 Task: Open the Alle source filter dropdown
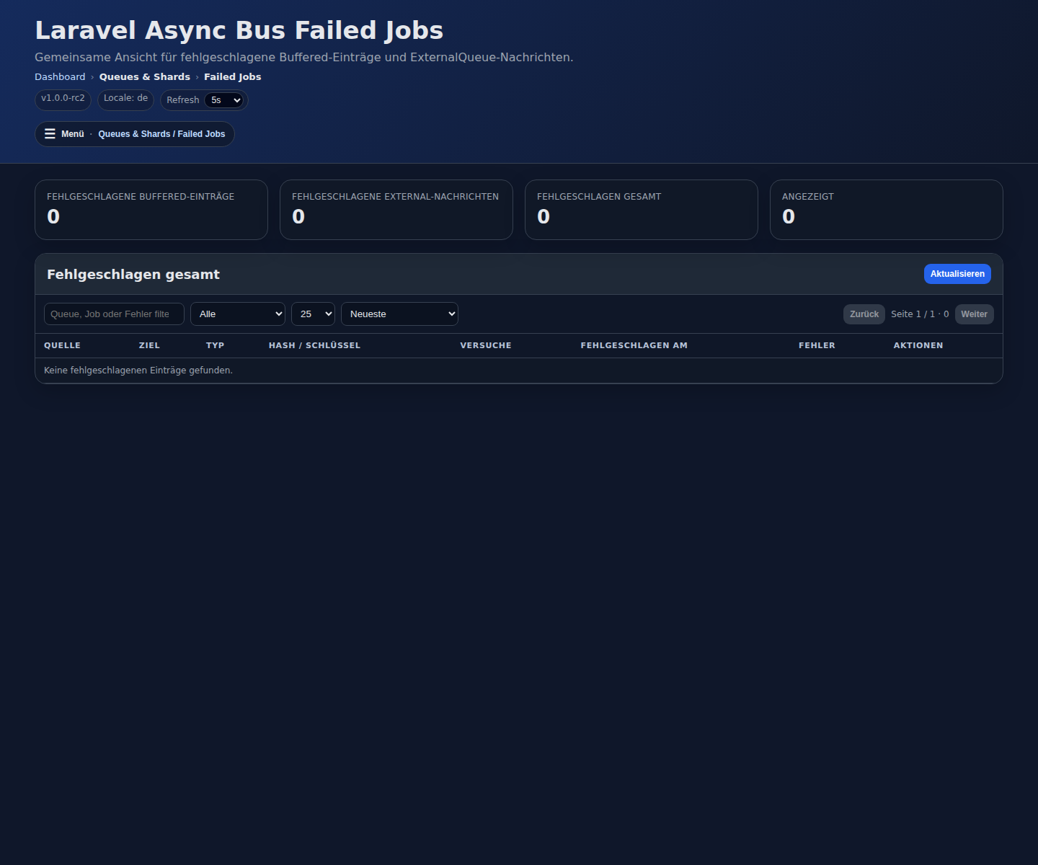pyautogui.click(x=238, y=314)
